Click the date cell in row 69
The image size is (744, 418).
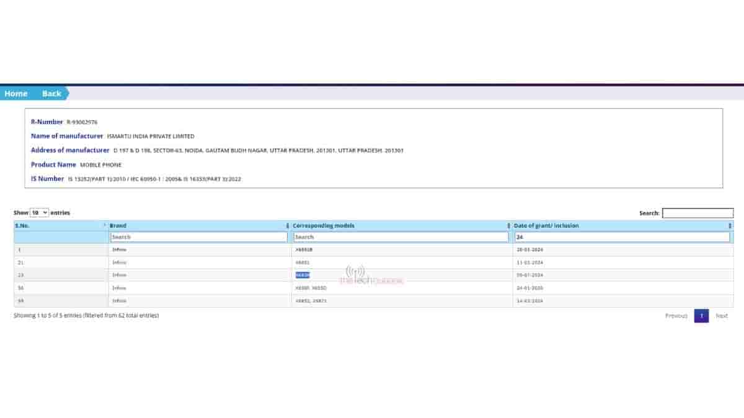click(529, 301)
